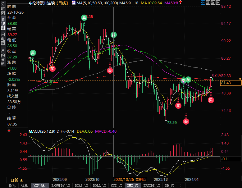This screenshot has width=242, height=188.
Task: Click the MA indicator chart icon
Action: tap(73, 2)
